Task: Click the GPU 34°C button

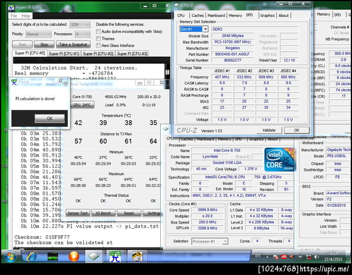Action: pos(82,105)
